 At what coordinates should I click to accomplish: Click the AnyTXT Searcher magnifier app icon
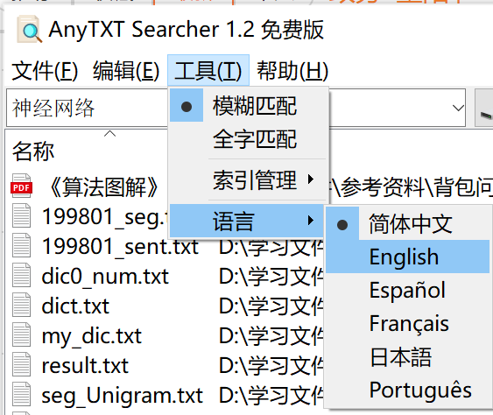click(29, 29)
